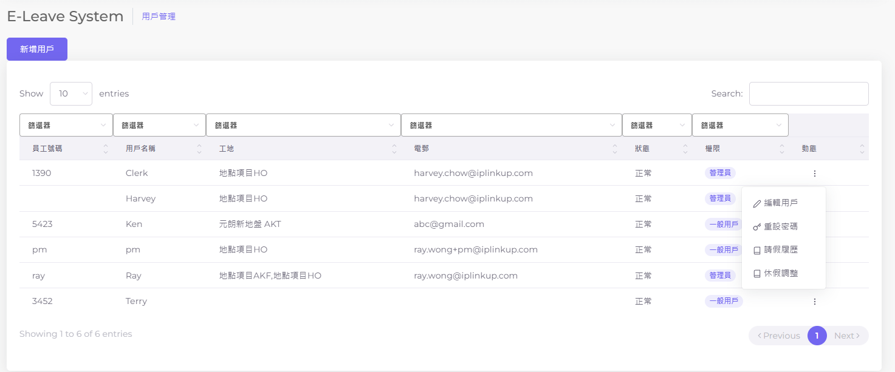
Task: Open the 用戶管理 breadcrumb link
Action: (159, 16)
